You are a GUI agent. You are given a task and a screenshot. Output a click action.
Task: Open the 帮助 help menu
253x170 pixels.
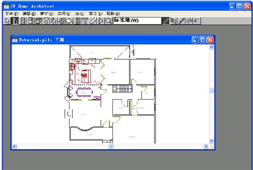pyautogui.click(x=113, y=14)
